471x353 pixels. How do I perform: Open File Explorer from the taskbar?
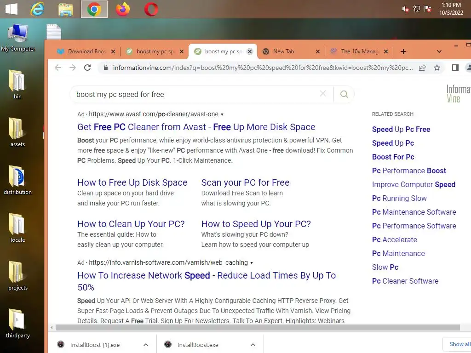point(65,9)
